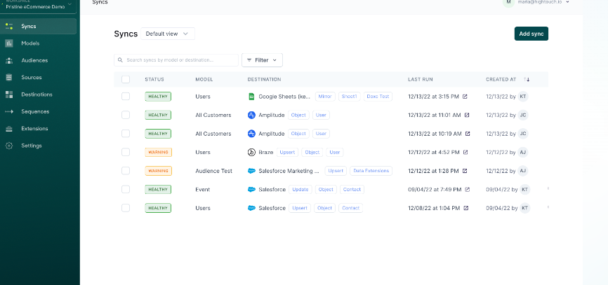
Task: Toggle the select-all checkbox in table header
Action: tap(126, 80)
